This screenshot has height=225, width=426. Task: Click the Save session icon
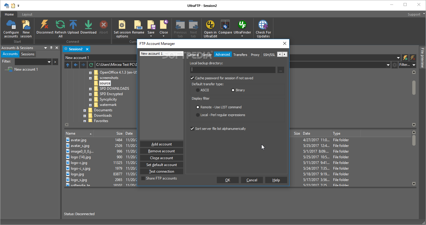[x=151, y=25]
